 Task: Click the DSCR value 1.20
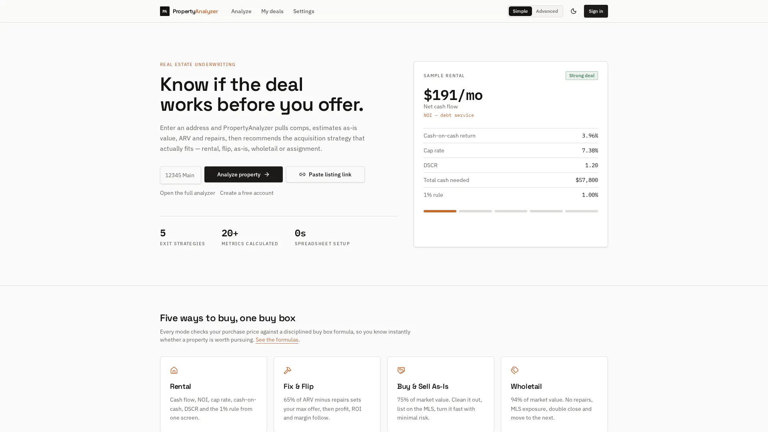(592, 165)
